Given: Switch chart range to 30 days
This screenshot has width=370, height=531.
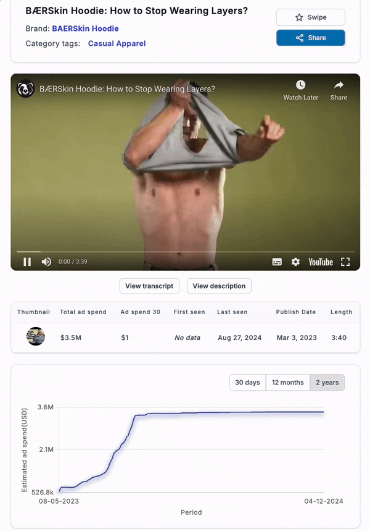Looking at the screenshot, I should point(248,383).
